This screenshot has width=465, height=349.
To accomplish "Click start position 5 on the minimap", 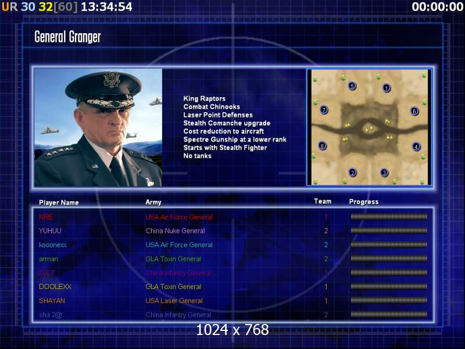I will 352,86.
